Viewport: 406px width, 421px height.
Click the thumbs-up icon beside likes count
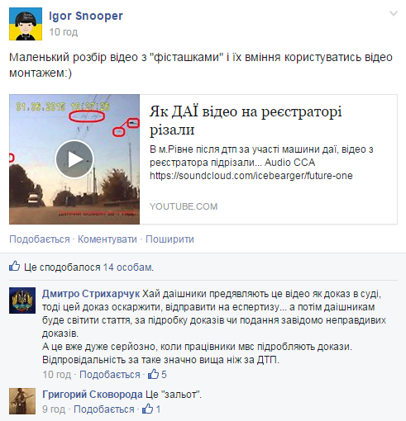(14, 267)
